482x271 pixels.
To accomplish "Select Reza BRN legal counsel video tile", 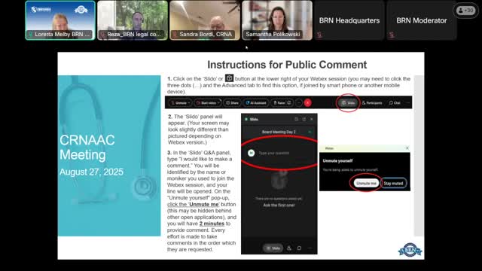I will [133, 20].
